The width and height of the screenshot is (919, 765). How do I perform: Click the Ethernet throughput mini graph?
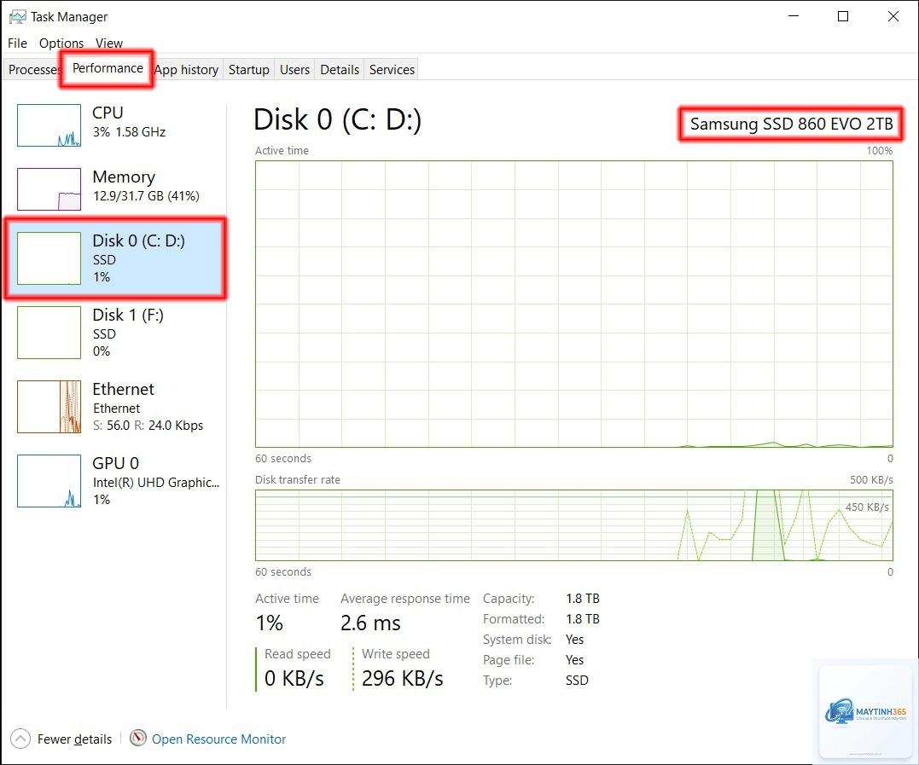pyautogui.click(x=49, y=407)
